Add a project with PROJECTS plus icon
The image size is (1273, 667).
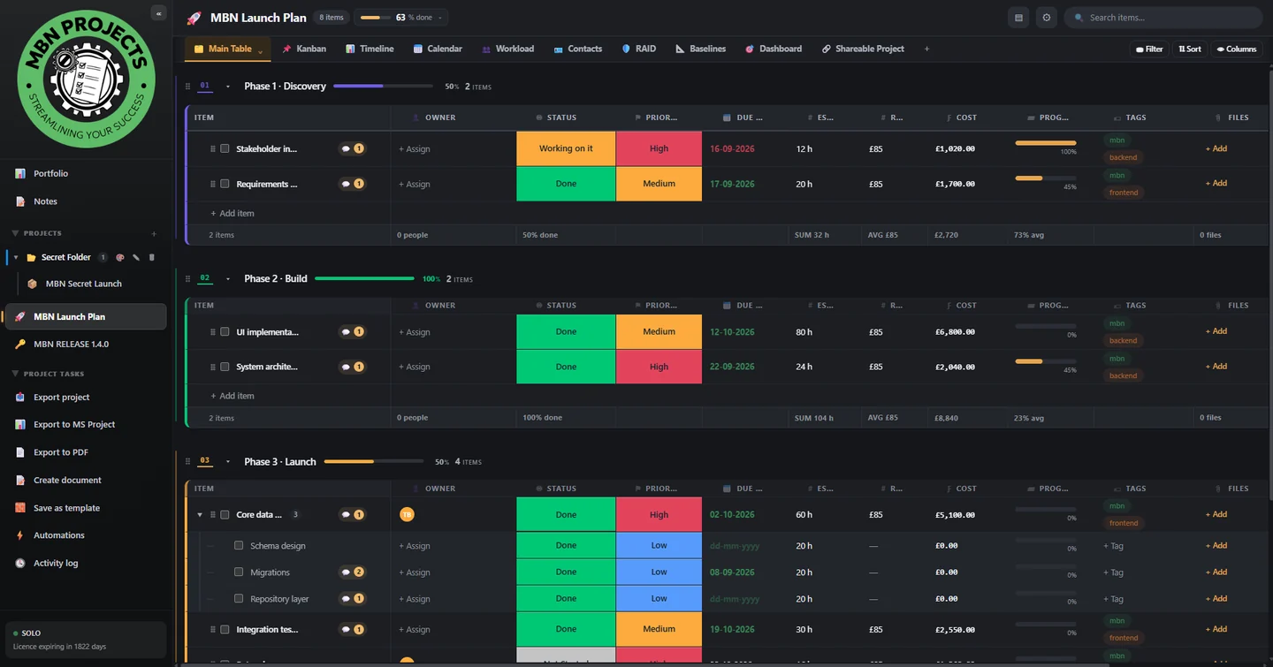[154, 233]
